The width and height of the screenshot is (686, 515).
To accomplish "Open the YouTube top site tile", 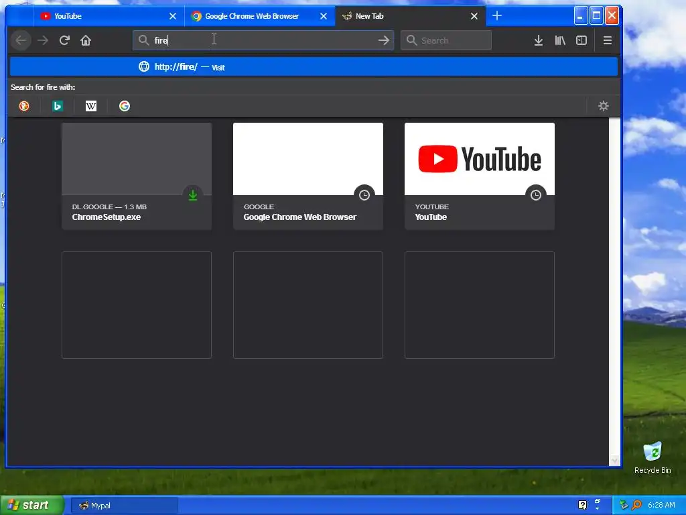I will click(480, 176).
